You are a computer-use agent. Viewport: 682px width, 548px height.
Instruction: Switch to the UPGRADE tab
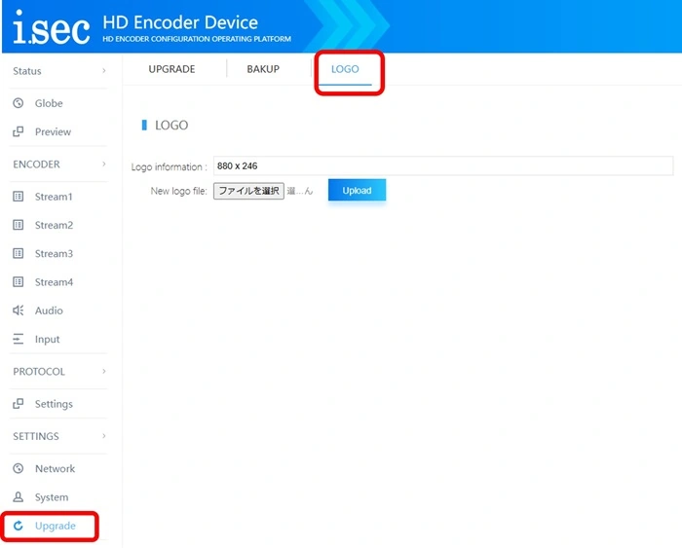[x=171, y=69]
